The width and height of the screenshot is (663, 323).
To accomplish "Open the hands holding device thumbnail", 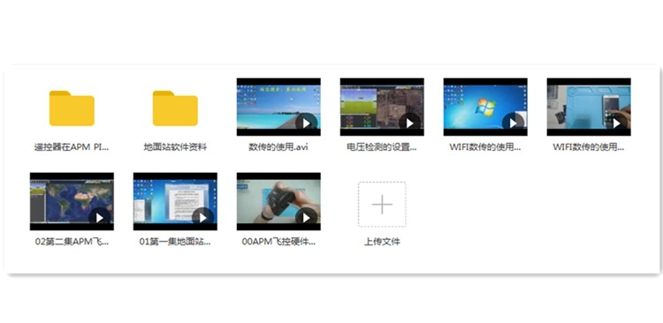I will (278, 201).
